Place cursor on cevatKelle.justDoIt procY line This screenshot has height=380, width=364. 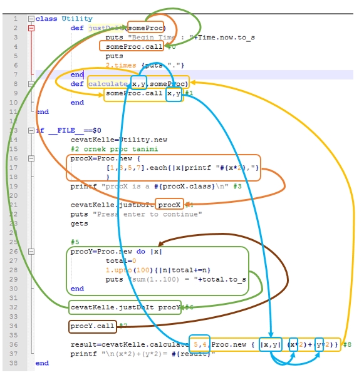pos(125,307)
